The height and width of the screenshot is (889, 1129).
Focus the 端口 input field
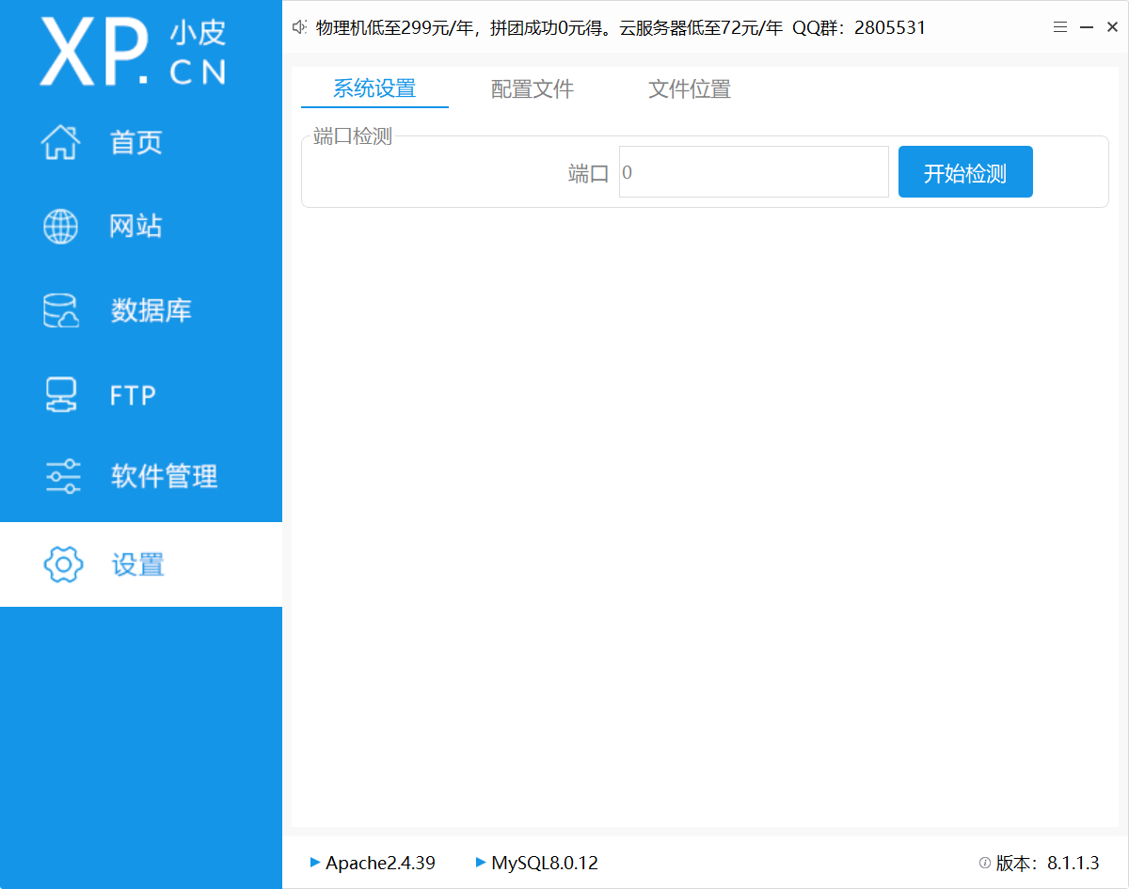coord(754,172)
